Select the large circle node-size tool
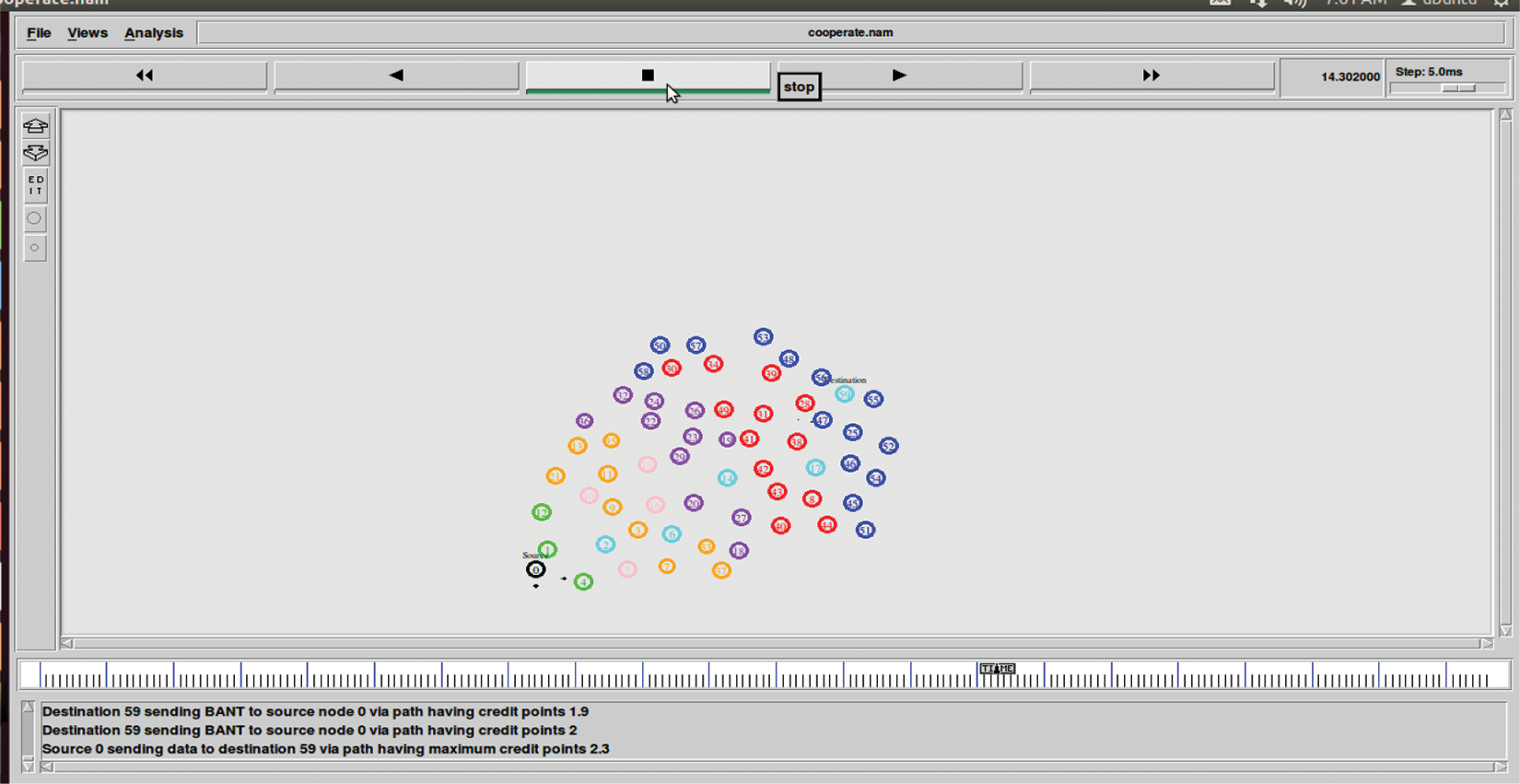The height and width of the screenshot is (784, 1520). 35,218
